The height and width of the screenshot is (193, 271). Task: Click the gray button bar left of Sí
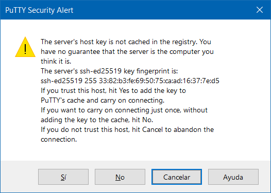pyautogui.click(x=20, y=177)
